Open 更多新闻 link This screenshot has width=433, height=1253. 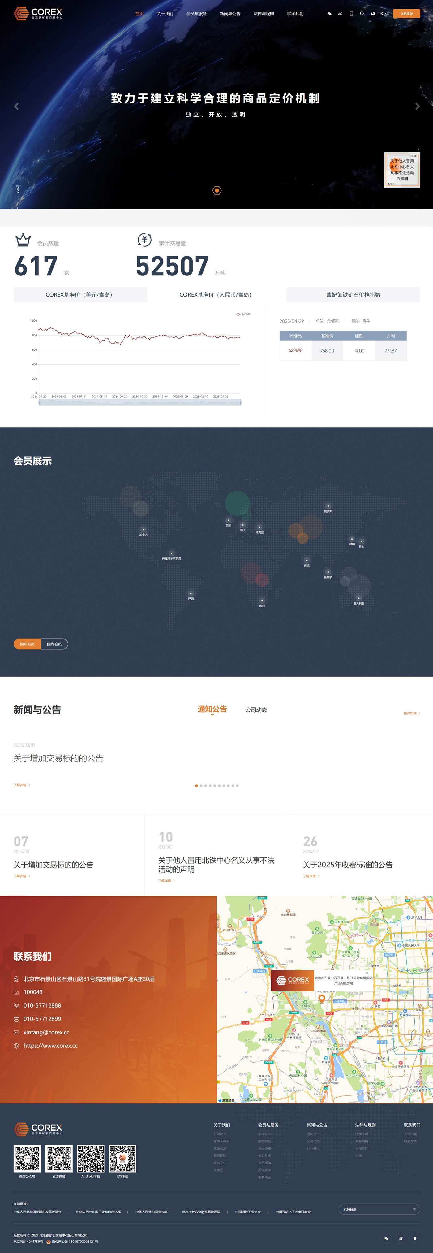pos(411,713)
